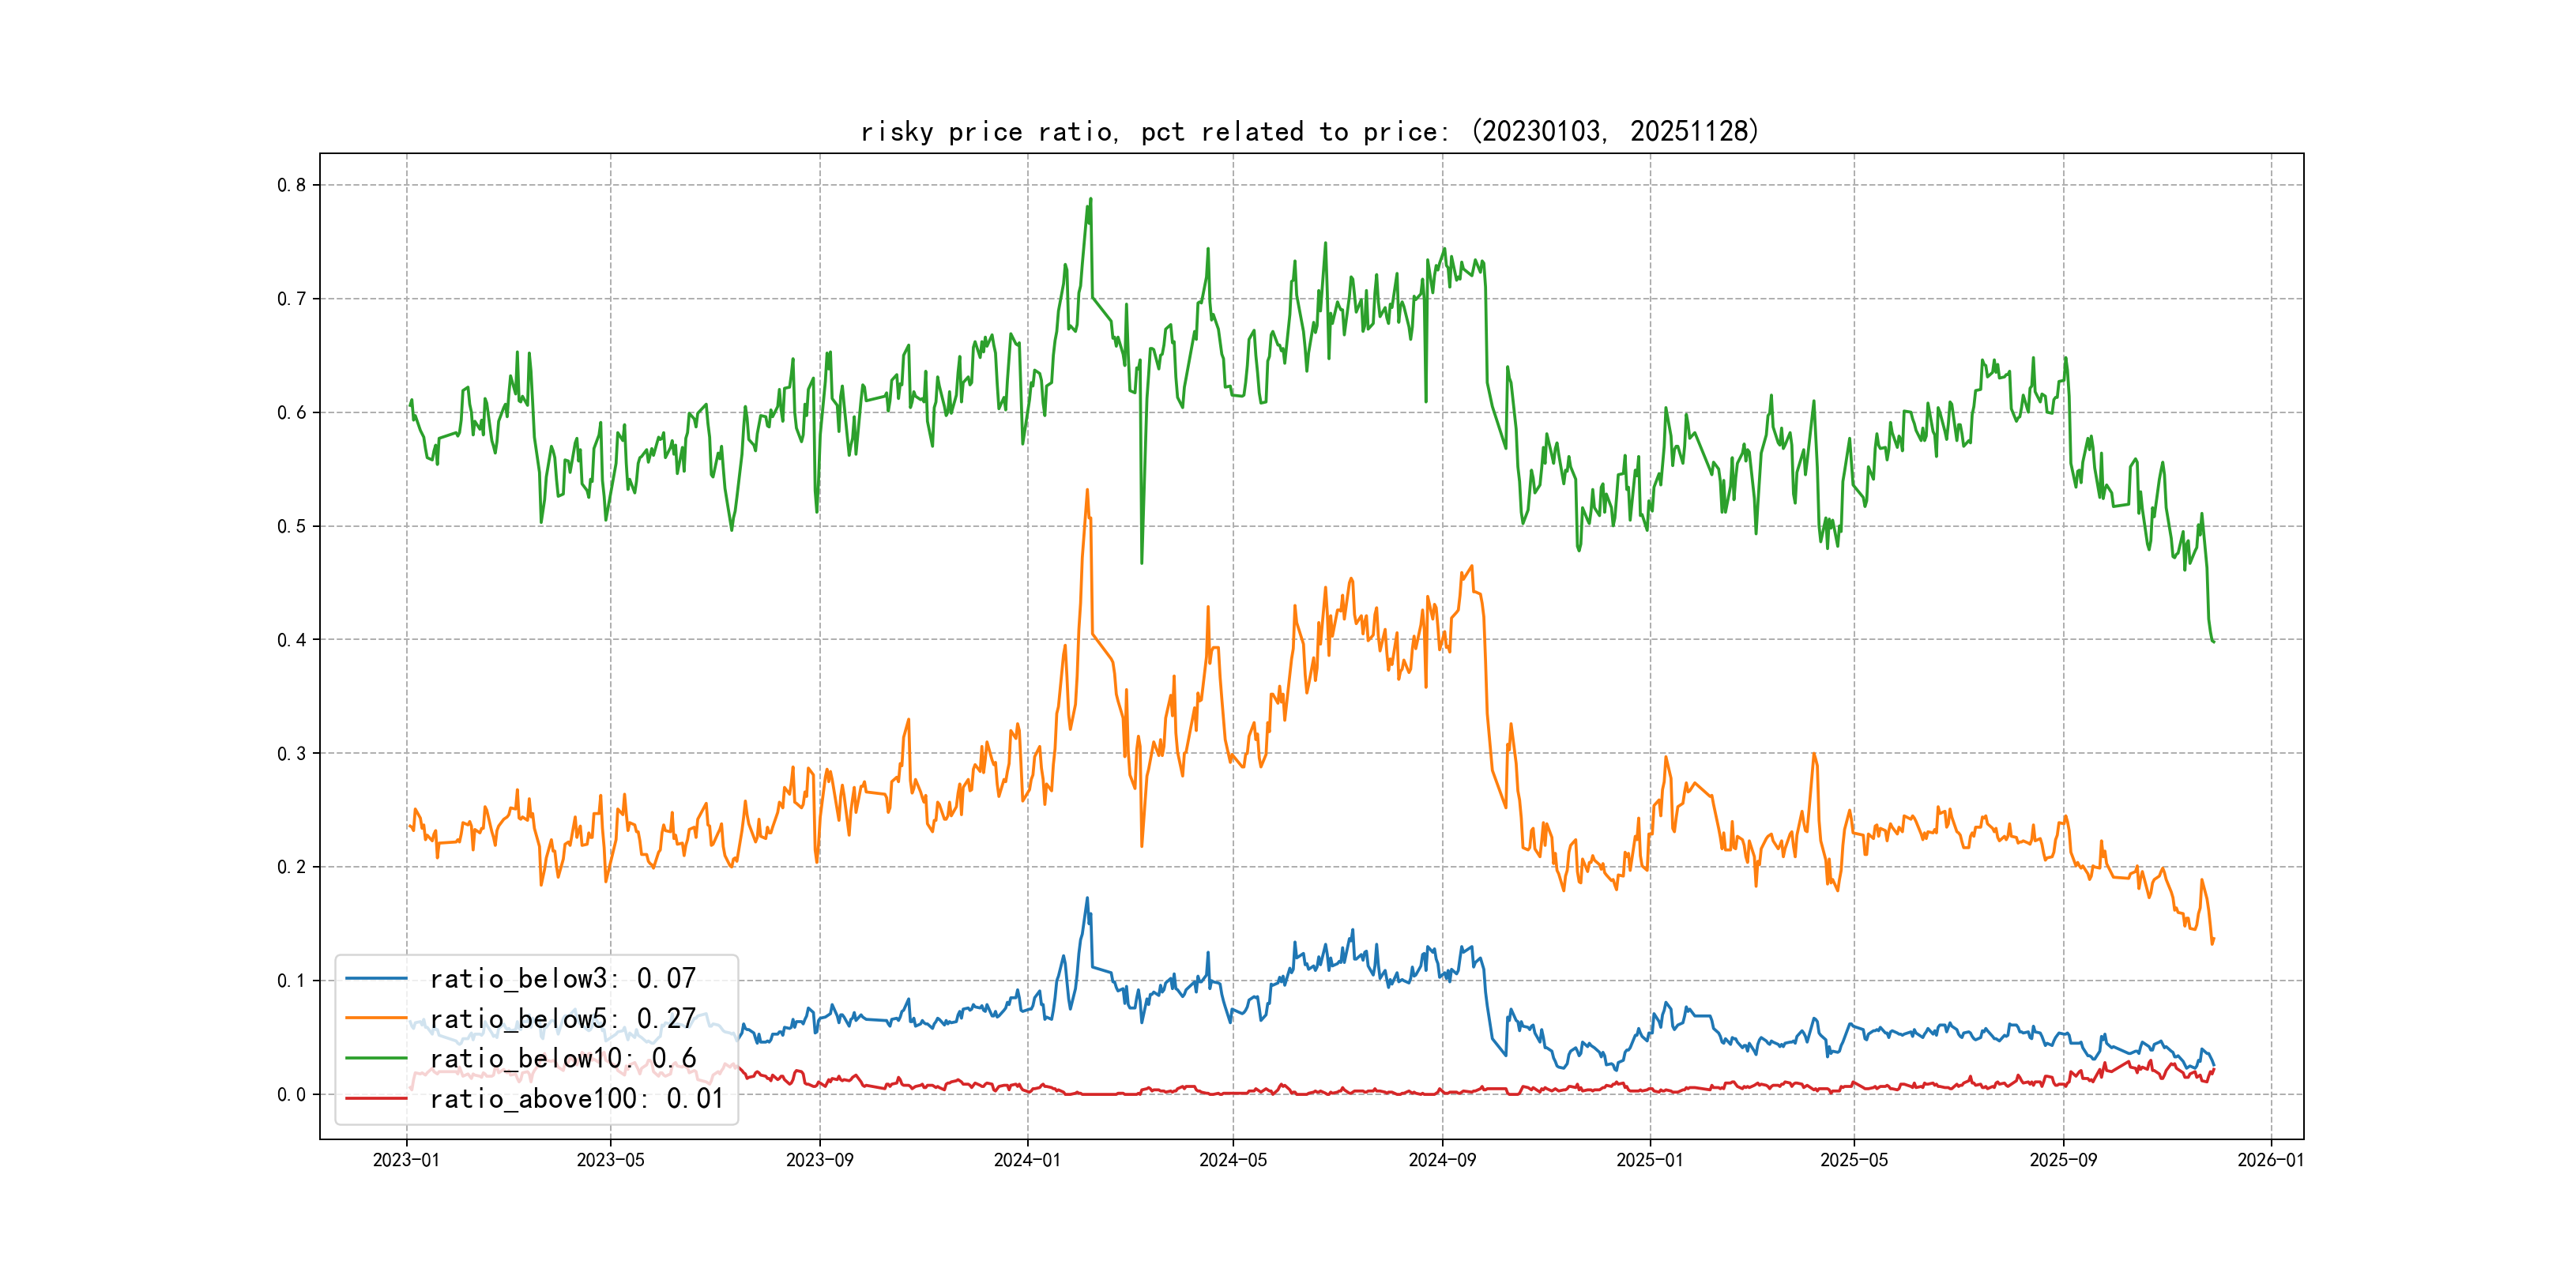Image resolution: width=2560 pixels, height=1280 pixels.
Task: Click the 2026-01 x-axis tick label
Action: [x=2271, y=1160]
